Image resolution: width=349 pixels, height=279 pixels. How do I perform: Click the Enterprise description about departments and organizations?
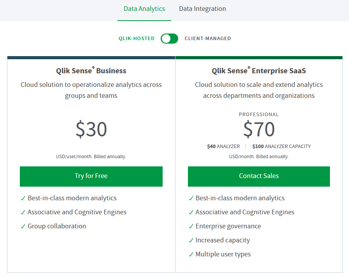(x=259, y=90)
